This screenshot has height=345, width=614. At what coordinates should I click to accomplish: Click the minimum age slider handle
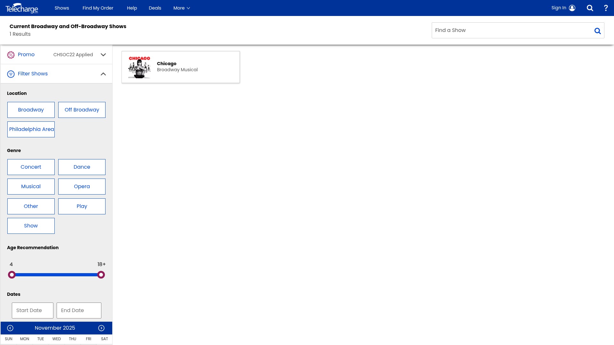pos(12,275)
